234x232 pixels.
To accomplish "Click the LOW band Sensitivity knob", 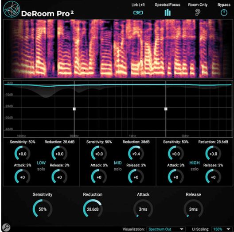I will [23, 154].
